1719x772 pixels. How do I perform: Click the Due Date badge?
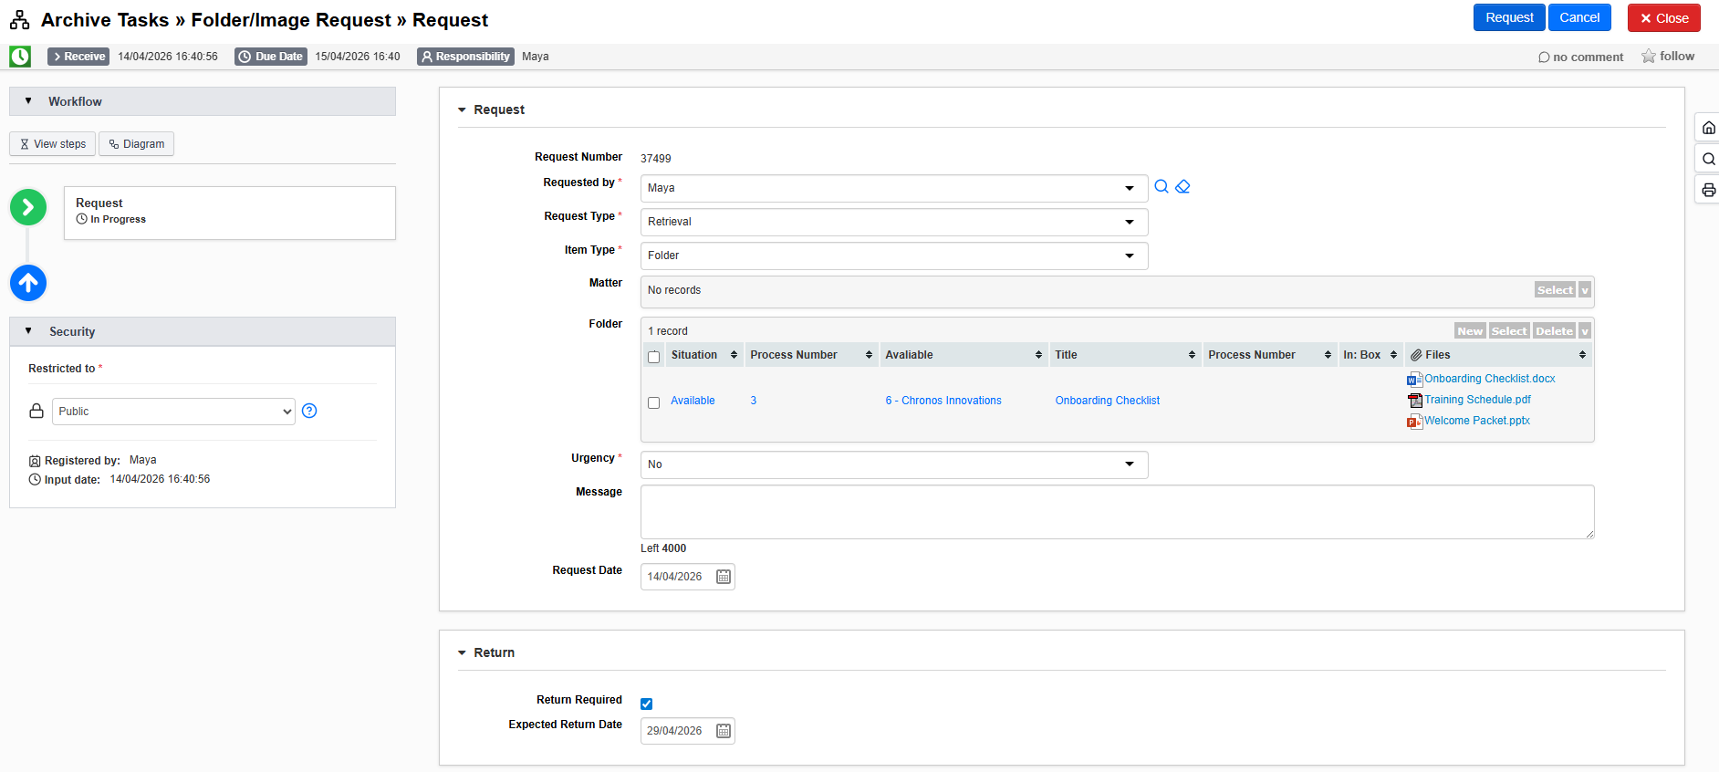coord(271,57)
